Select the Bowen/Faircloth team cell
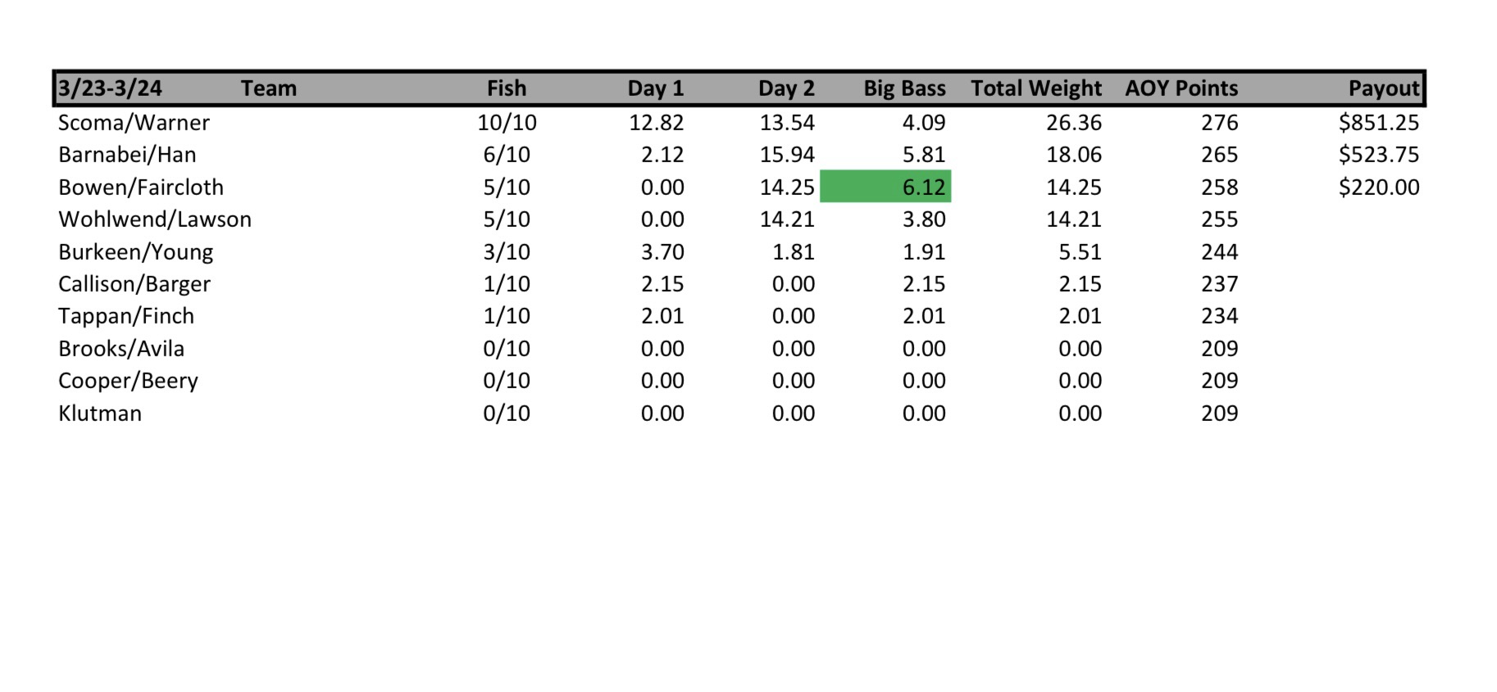 tap(141, 188)
